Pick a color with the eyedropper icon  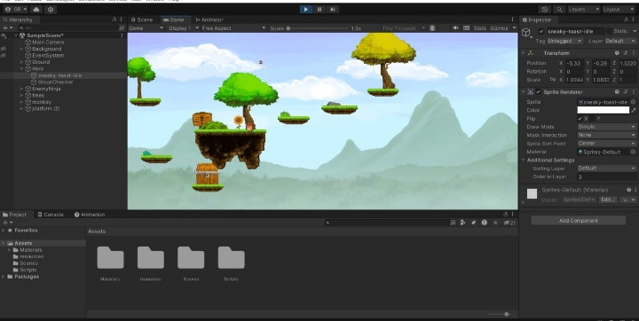click(634, 110)
